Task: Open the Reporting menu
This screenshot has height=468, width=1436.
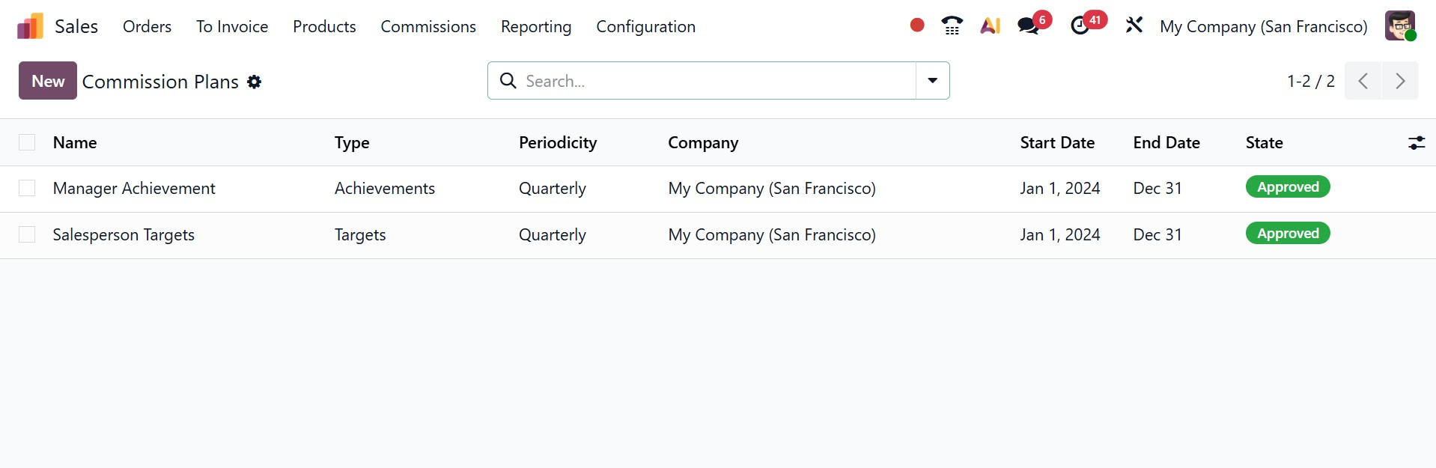Action: click(535, 26)
